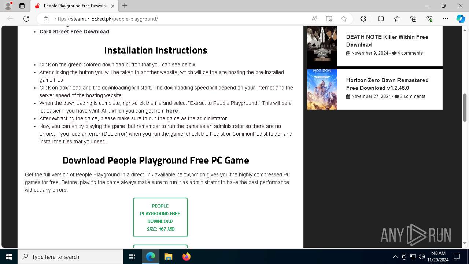This screenshot has height=264, width=469.
Task: Open Copilot sidebar icon
Action: tap(461, 19)
